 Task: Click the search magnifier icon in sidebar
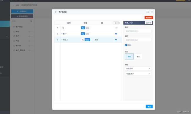click(x=31, y=21)
